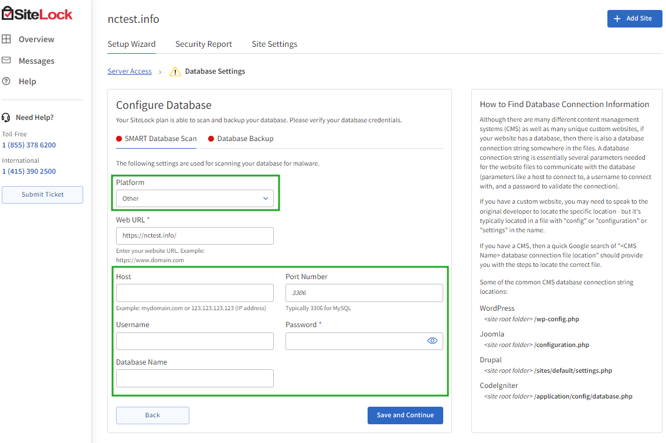Click the red dot beside Database Backup
The image size is (666, 443).
(x=211, y=139)
